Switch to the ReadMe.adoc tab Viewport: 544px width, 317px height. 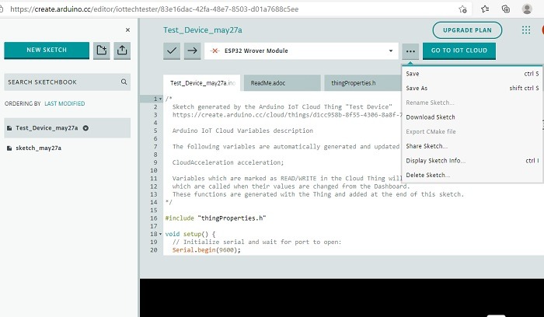tap(281, 83)
